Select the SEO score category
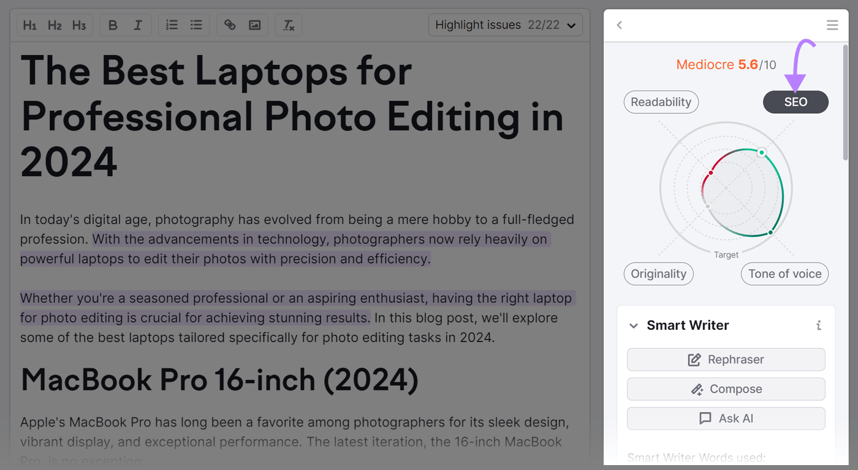Image resolution: width=858 pixels, height=470 pixels. pos(795,102)
